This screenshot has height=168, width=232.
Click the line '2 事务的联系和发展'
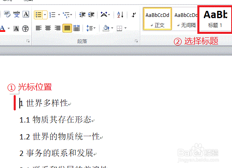[58, 153]
